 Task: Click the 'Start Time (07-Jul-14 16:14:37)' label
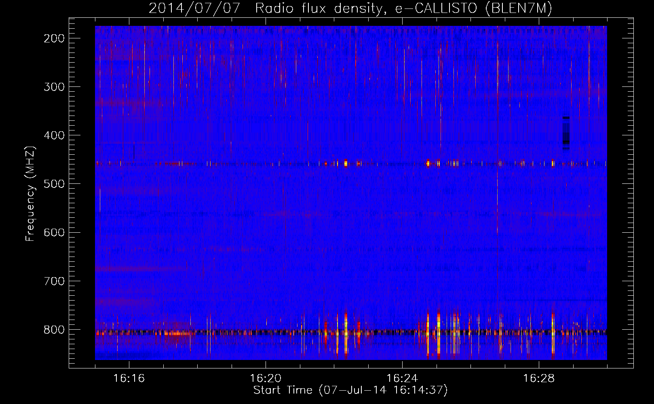point(350,390)
